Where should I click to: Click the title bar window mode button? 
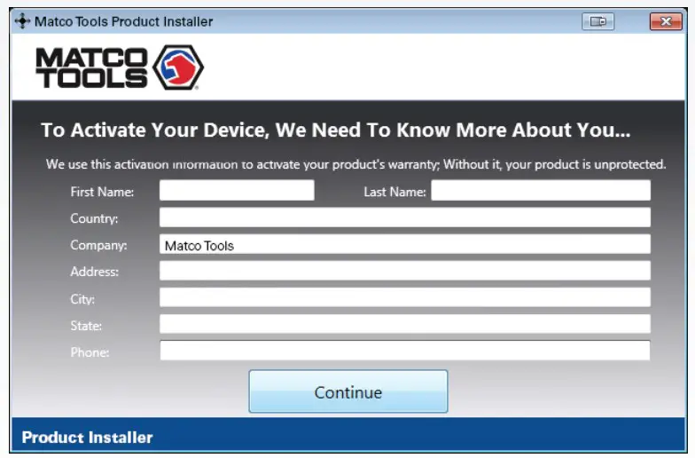tap(597, 21)
